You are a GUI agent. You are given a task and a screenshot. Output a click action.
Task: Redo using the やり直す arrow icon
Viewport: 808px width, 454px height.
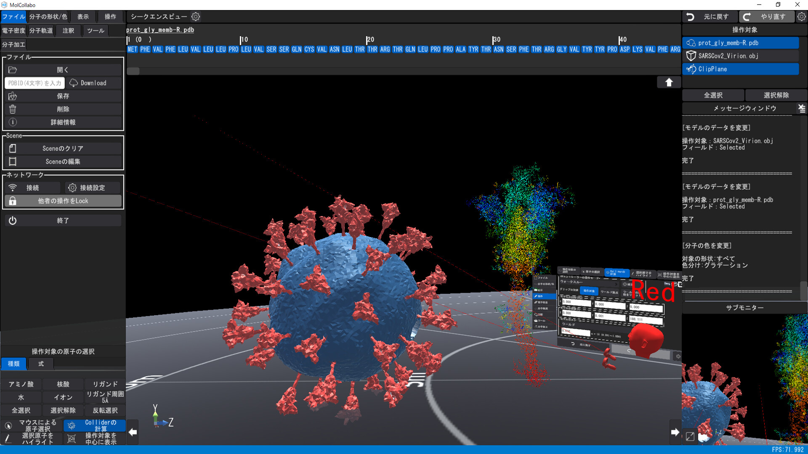[747, 17]
